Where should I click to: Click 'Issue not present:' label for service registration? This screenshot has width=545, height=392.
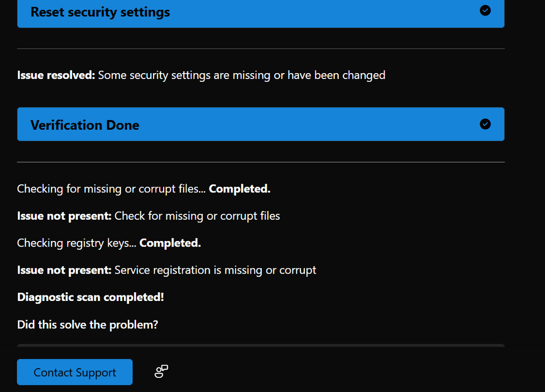point(64,270)
